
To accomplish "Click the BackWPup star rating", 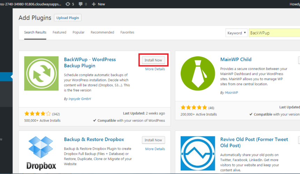I will (x=38, y=114).
